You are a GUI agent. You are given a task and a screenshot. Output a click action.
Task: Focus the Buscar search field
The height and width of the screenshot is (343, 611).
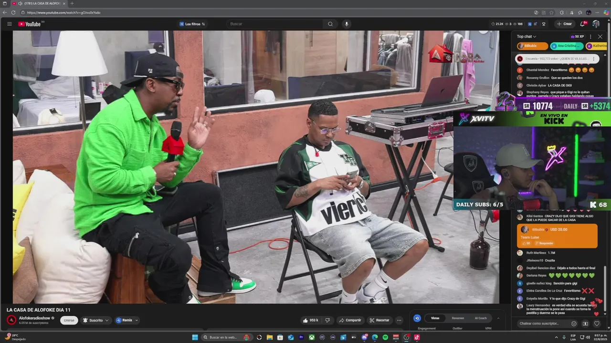tap(276, 24)
